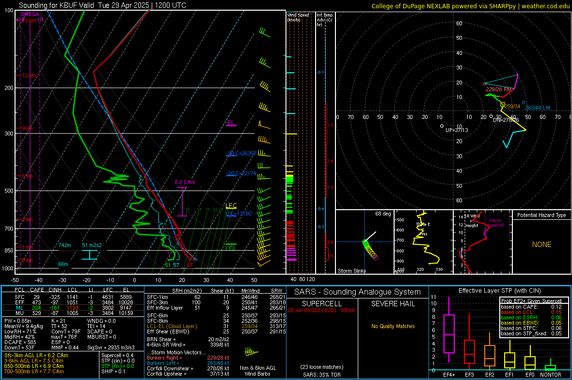Select the SFC parcel row
Viewport: 572px width, 380px height.
click(73, 297)
